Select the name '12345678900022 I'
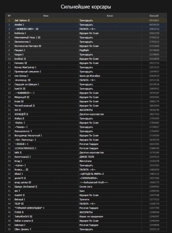Screen dimensions: 172x233 tap(25, 148)
